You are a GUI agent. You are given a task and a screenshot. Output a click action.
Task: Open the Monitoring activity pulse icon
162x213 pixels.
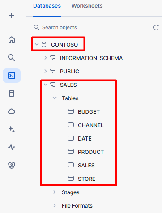pos(12,147)
